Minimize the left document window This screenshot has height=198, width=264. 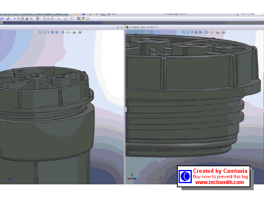coord(114,28)
